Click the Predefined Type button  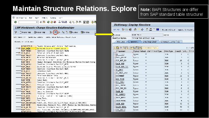coord(150,48)
